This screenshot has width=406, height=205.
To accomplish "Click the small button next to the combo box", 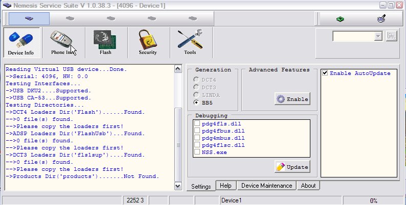I will point(392,36).
